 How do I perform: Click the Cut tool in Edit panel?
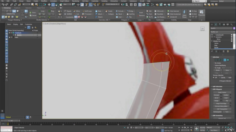tap(76, 14)
